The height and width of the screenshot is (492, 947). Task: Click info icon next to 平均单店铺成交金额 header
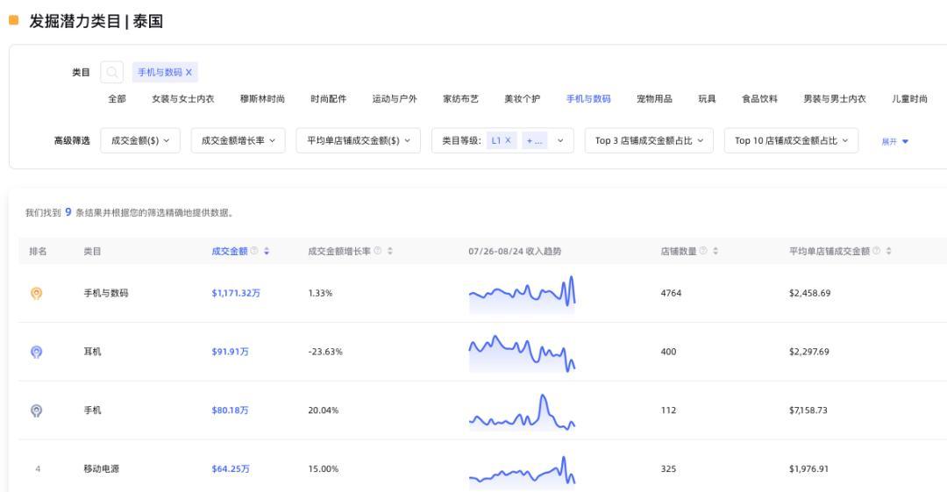point(876,251)
